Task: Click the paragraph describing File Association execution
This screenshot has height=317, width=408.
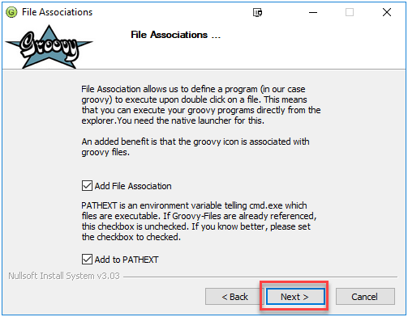Action: 201,105
